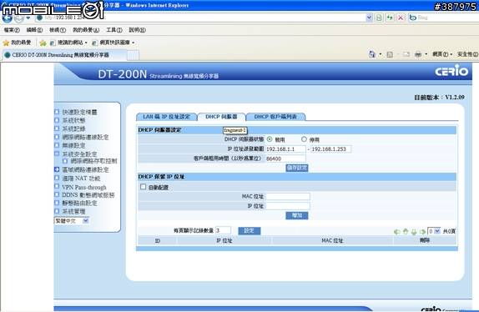Click the 設定 button beside records count
Viewport: 479px width, 312px height.
(x=250, y=231)
